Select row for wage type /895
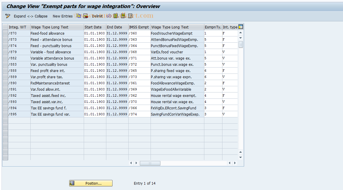Viewport: 343px width, 190px height. (x=5, y=114)
